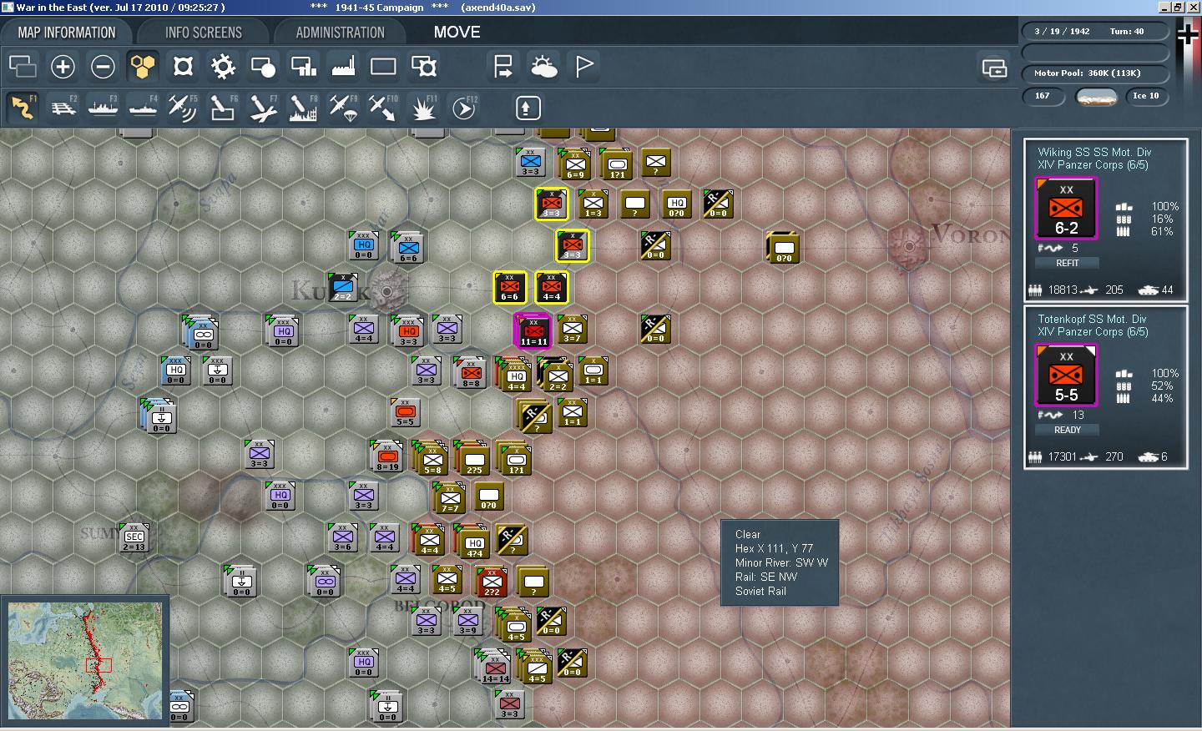Click the date and turn display
This screenshot has width=1202, height=731.
pos(1094,32)
